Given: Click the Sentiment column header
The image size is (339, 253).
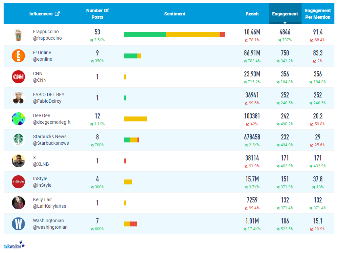Looking at the screenshot, I should 175,14.
